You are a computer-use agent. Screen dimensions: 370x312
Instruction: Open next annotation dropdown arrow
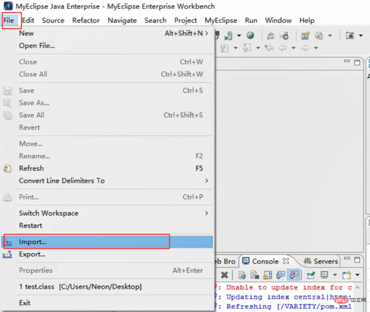[x=236, y=48]
